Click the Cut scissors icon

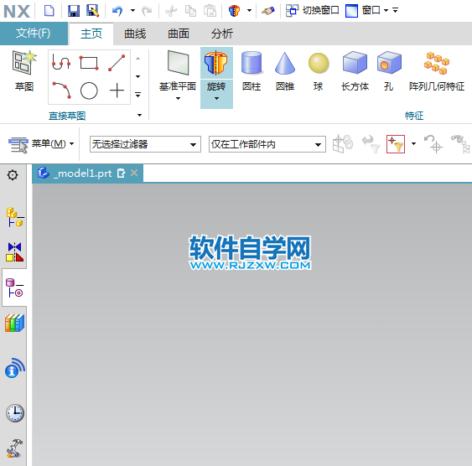point(171,11)
